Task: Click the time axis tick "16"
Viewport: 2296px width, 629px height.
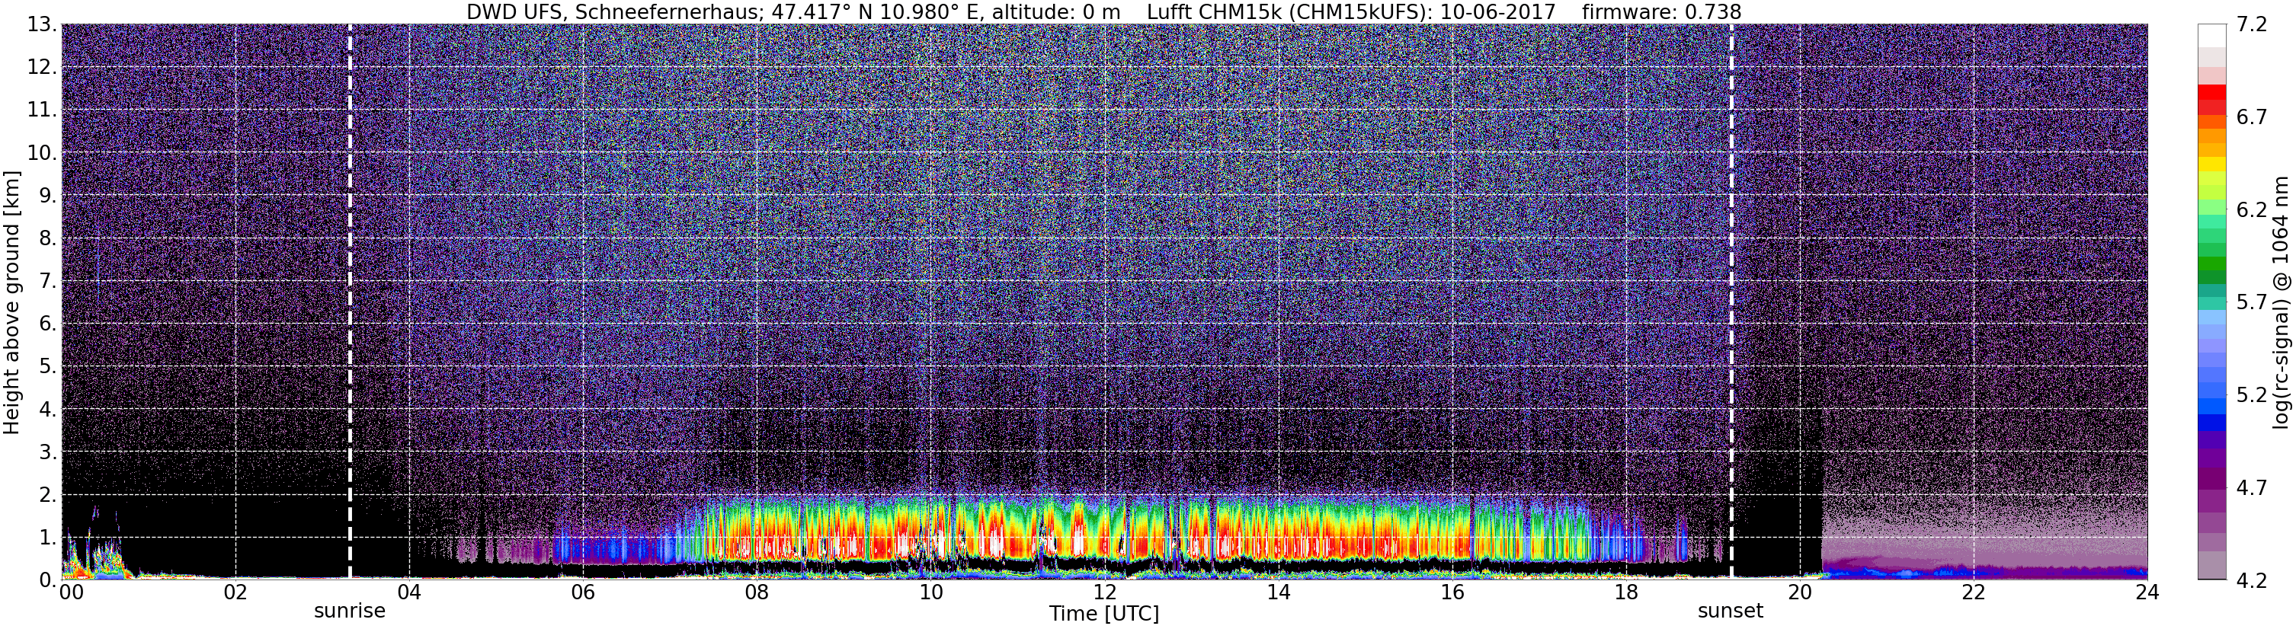Action: pyautogui.click(x=1452, y=593)
